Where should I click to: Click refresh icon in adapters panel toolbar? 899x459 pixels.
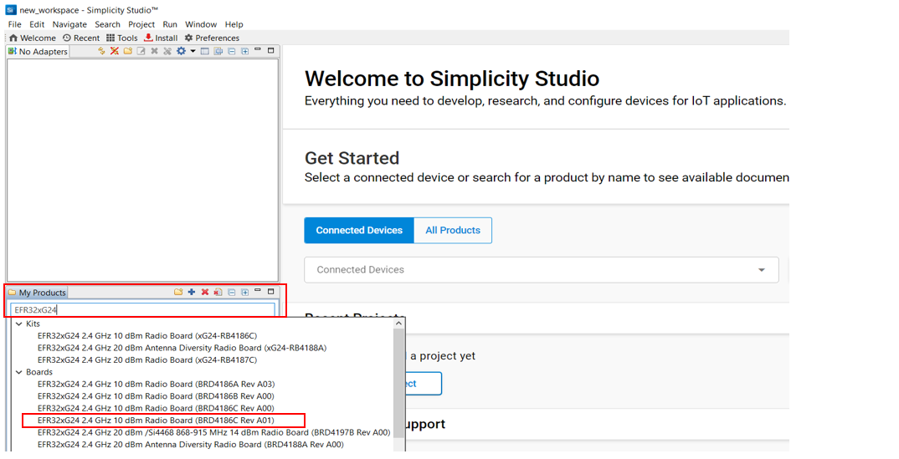point(102,51)
